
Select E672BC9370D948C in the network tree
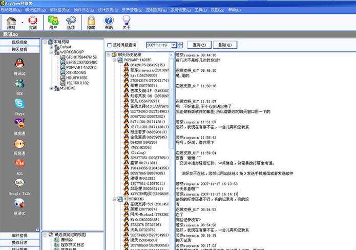[x=82, y=62]
